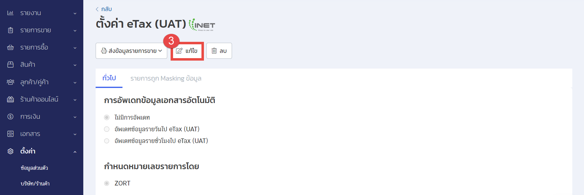584x195 pixels.
Task: Click the ลูกค้า/คู่ค้า people icon
Action: (10, 82)
